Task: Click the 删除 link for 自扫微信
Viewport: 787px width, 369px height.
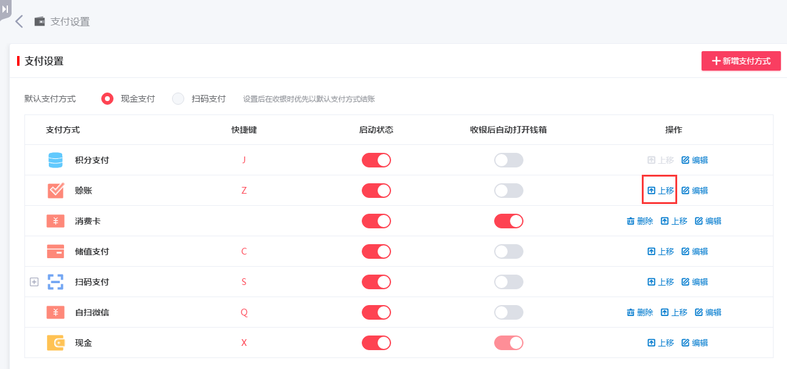Action: [x=640, y=312]
